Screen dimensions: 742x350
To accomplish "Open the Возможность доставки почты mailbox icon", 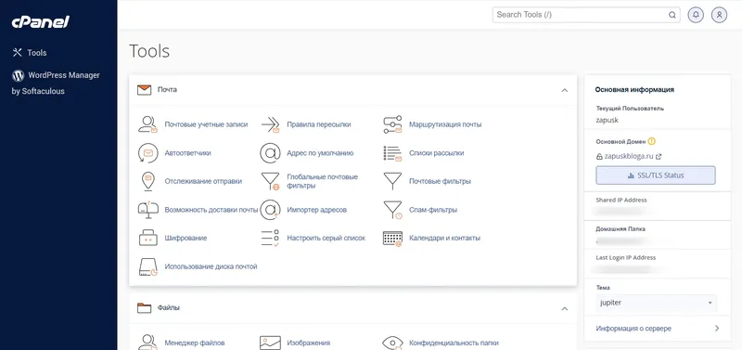I will pos(147,210).
